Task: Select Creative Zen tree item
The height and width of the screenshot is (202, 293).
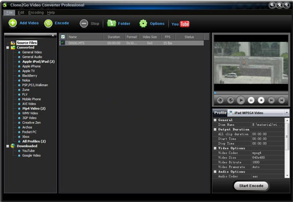Action: (x=31, y=123)
